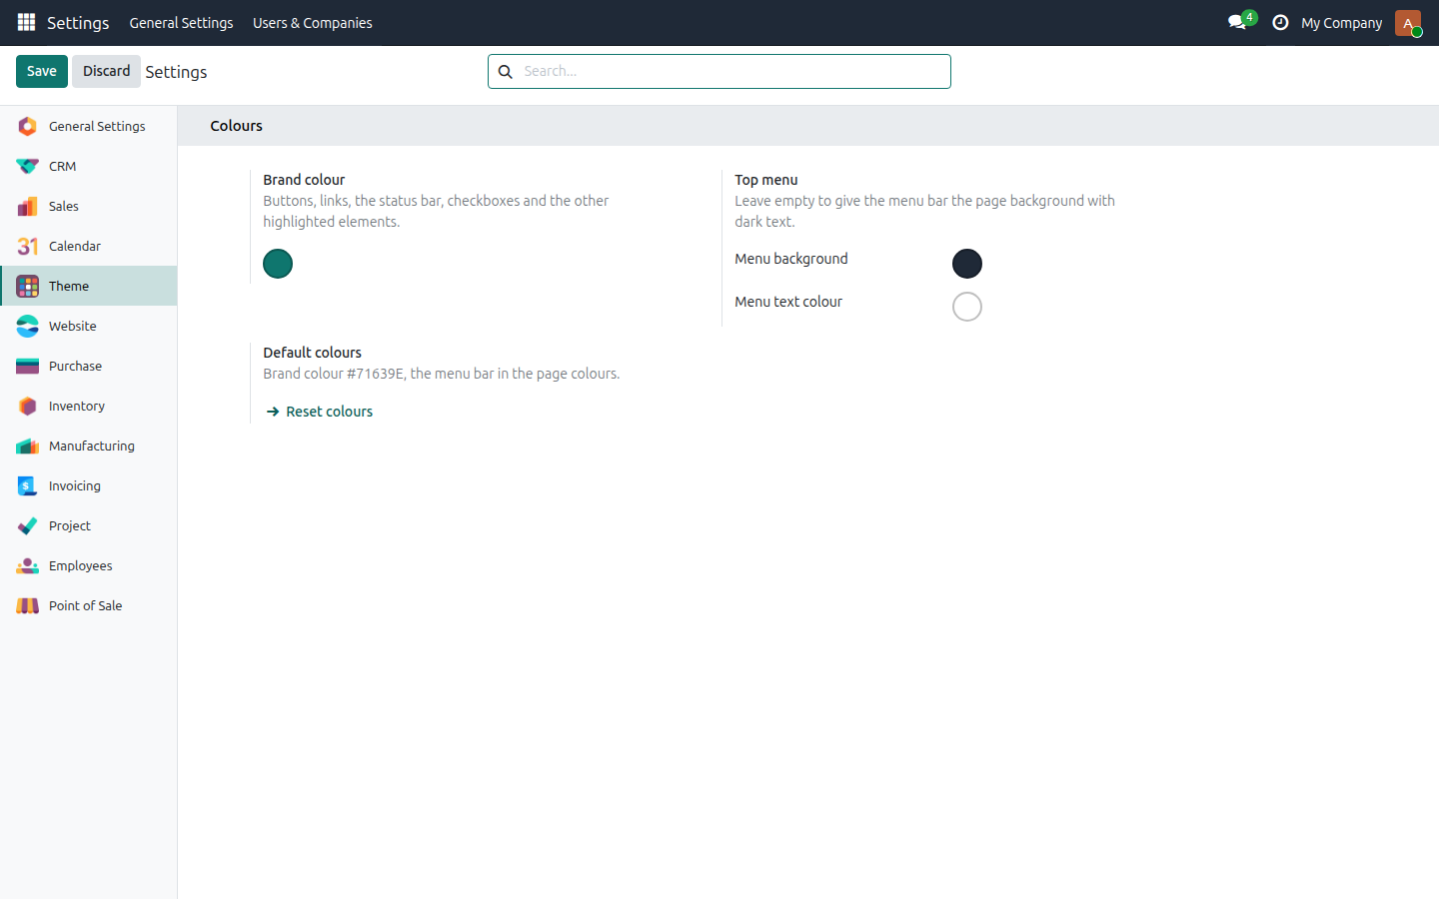
Task: Select the Employees sidebar label
Action: 81,565
